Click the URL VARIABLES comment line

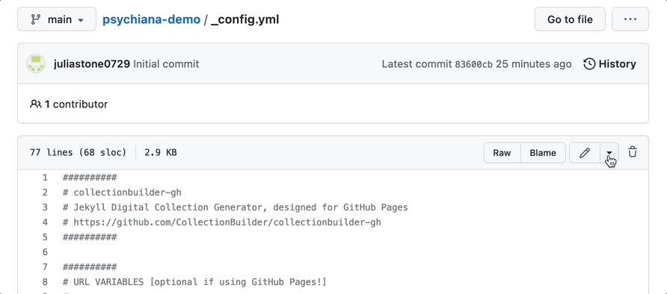pyautogui.click(x=194, y=282)
